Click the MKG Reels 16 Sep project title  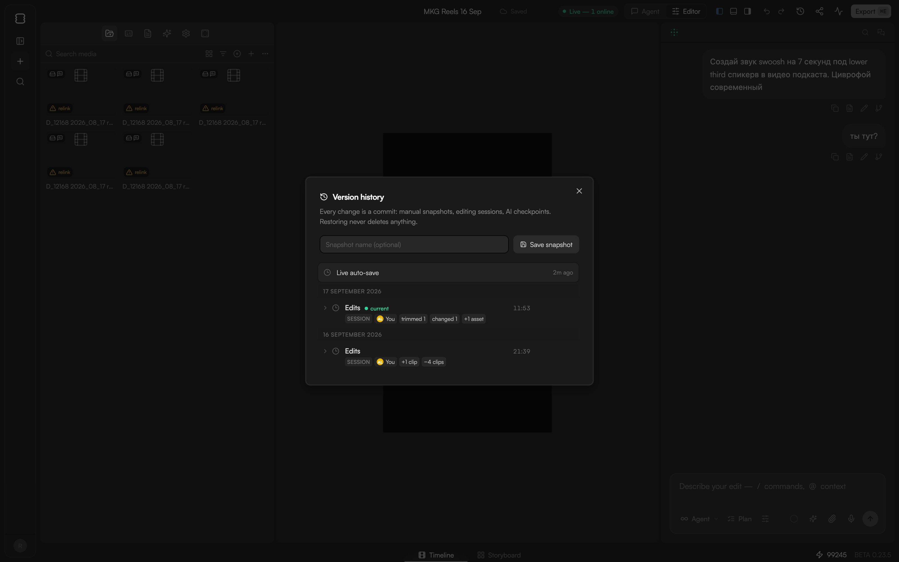453,12
